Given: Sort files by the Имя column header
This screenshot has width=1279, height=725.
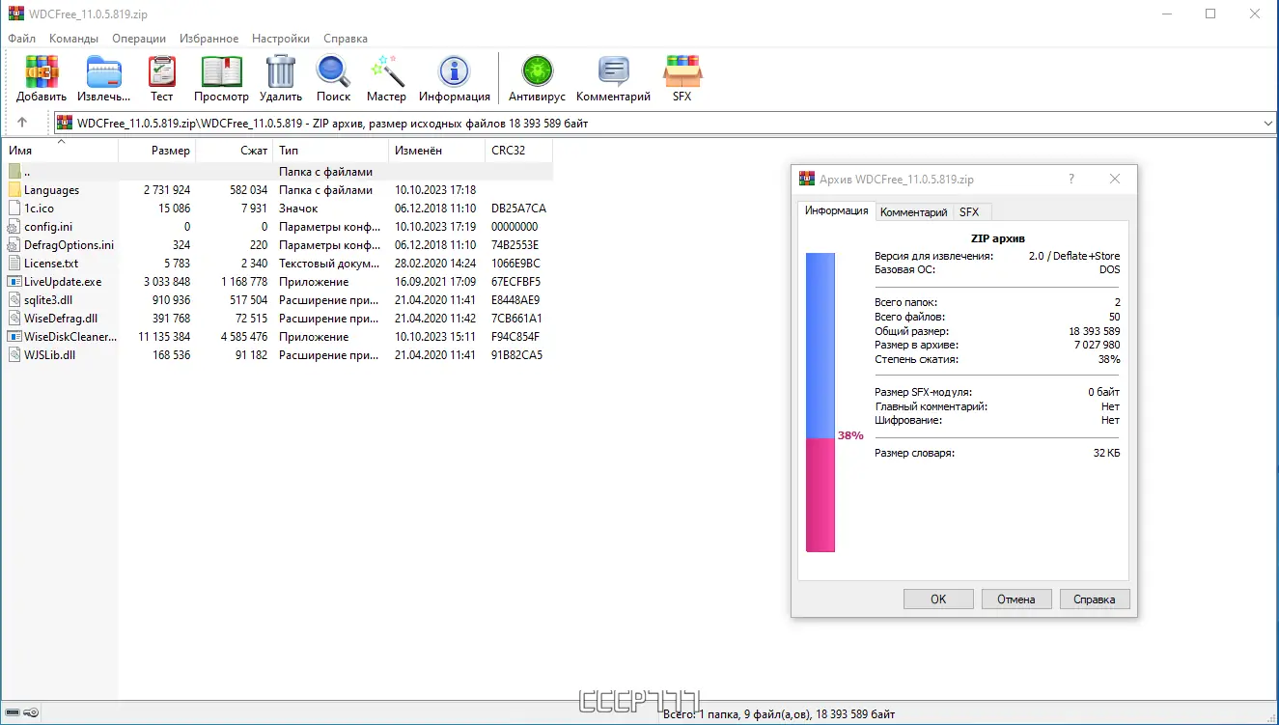Looking at the screenshot, I should coord(60,151).
